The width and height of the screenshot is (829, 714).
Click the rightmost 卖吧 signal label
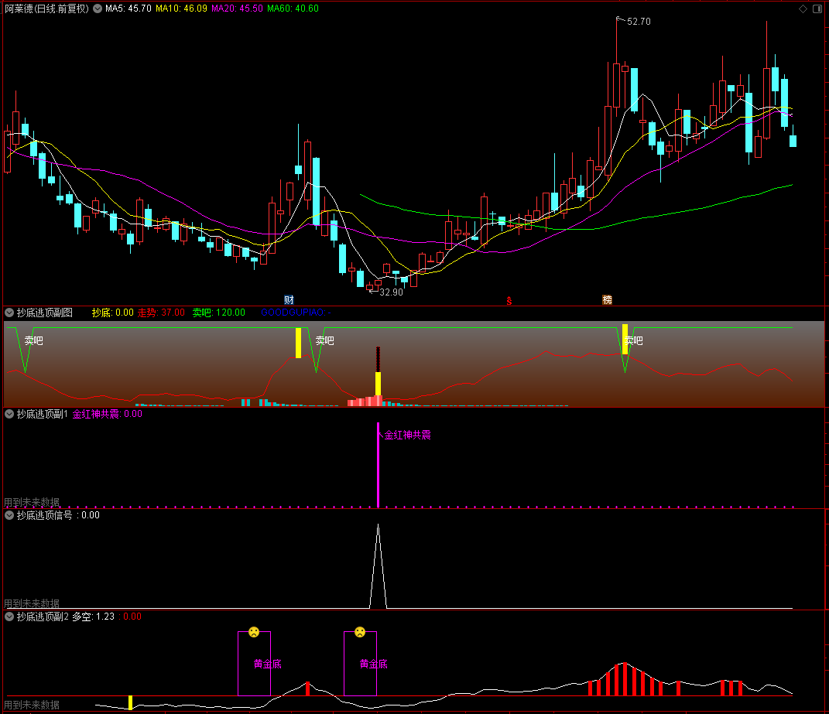tap(633, 341)
